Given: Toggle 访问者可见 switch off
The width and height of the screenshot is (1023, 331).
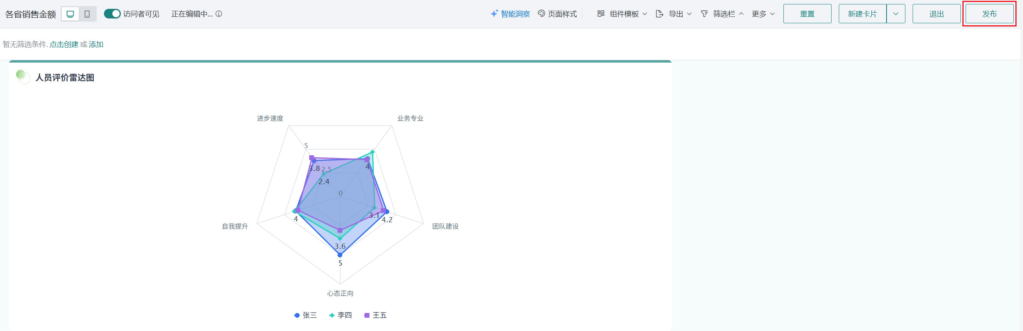Looking at the screenshot, I should pyautogui.click(x=112, y=14).
